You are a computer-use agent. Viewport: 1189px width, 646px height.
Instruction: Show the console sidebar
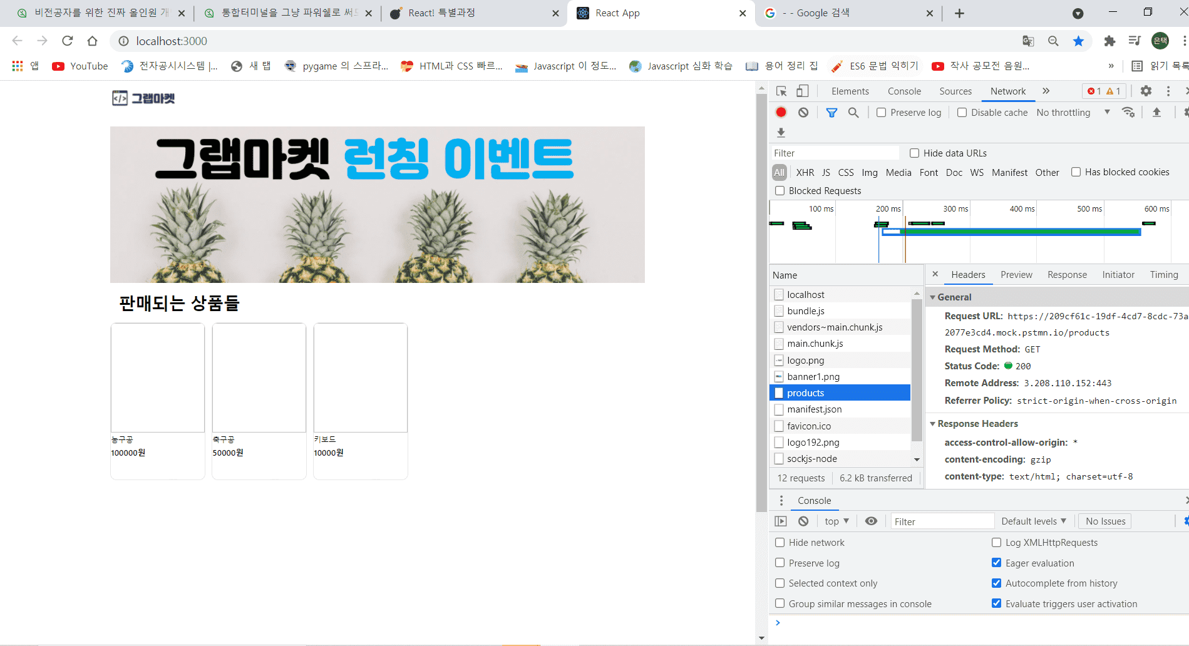pos(781,521)
